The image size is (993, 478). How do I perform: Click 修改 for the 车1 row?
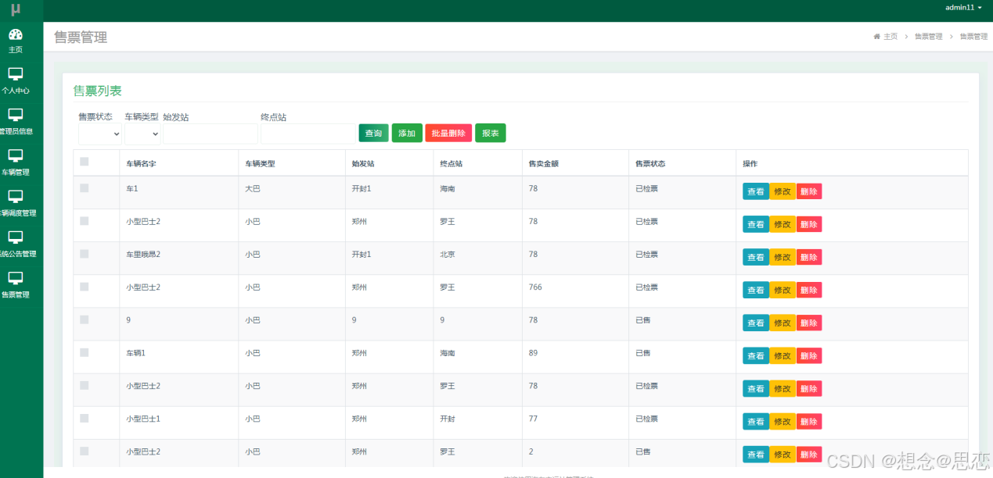pyautogui.click(x=783, y=191)
